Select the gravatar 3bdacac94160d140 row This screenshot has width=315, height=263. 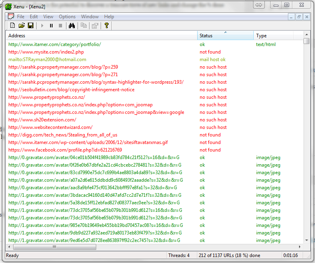point(154,195)
